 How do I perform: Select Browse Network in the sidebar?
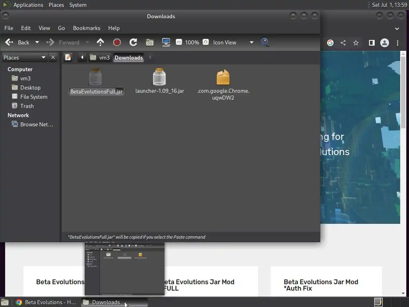coord(36,124)
